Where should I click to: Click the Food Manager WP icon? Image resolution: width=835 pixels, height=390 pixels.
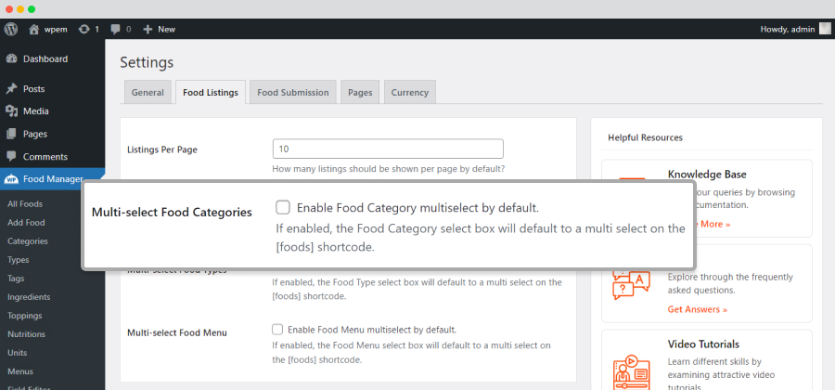coord(12,179)
